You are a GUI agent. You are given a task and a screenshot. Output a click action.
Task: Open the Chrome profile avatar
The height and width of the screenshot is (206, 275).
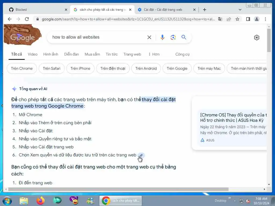[256, 19]
